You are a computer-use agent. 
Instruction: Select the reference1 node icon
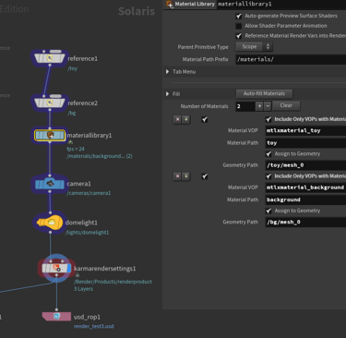coord(50,58)
